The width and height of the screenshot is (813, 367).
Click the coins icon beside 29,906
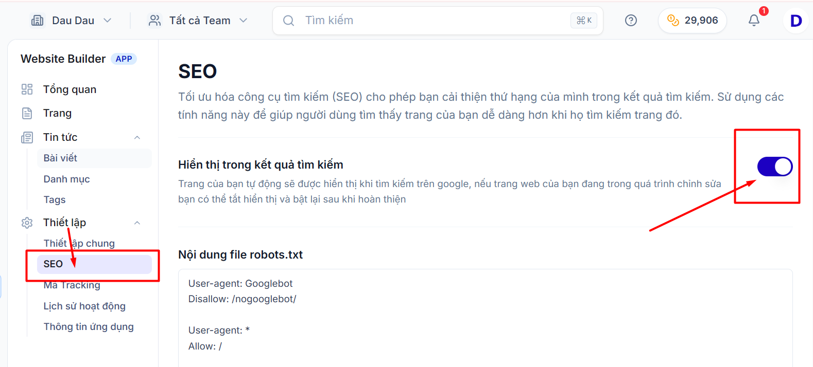point(673,21)
